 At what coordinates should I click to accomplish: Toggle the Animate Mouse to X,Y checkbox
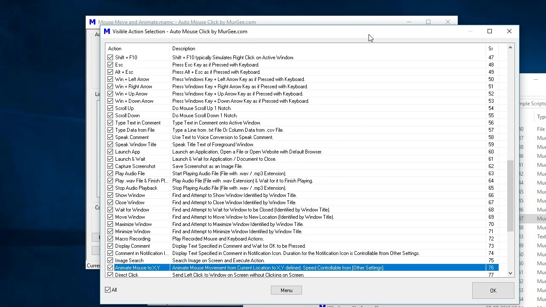tap(110, 268)
